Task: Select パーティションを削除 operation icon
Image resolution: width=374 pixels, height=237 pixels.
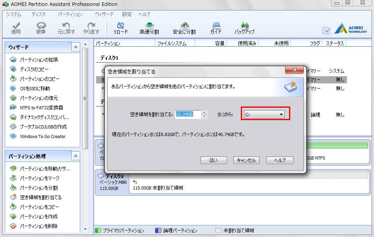Action: point(13,226)
